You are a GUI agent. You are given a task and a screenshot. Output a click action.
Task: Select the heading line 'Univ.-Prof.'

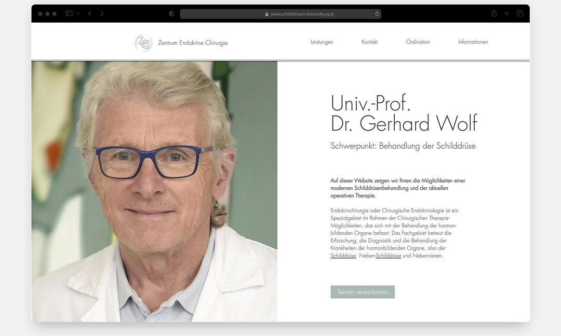point(370,103)
